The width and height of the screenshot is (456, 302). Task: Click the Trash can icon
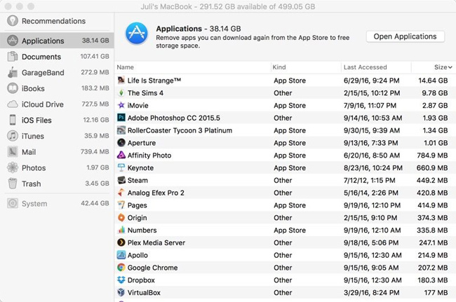pyautogui.click(x=13, y=184)
